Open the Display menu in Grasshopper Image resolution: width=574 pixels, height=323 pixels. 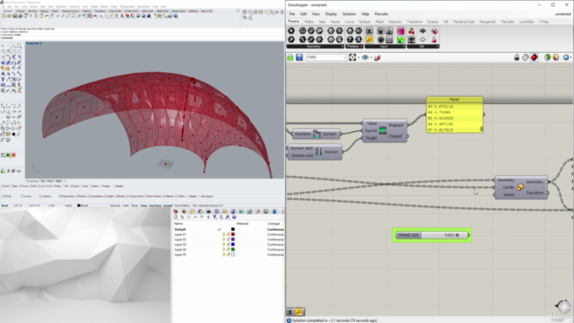331,14
